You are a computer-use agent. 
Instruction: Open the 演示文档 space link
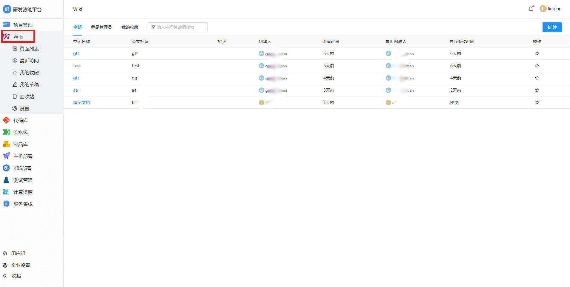pyautogui.click(x=82, y=102)
